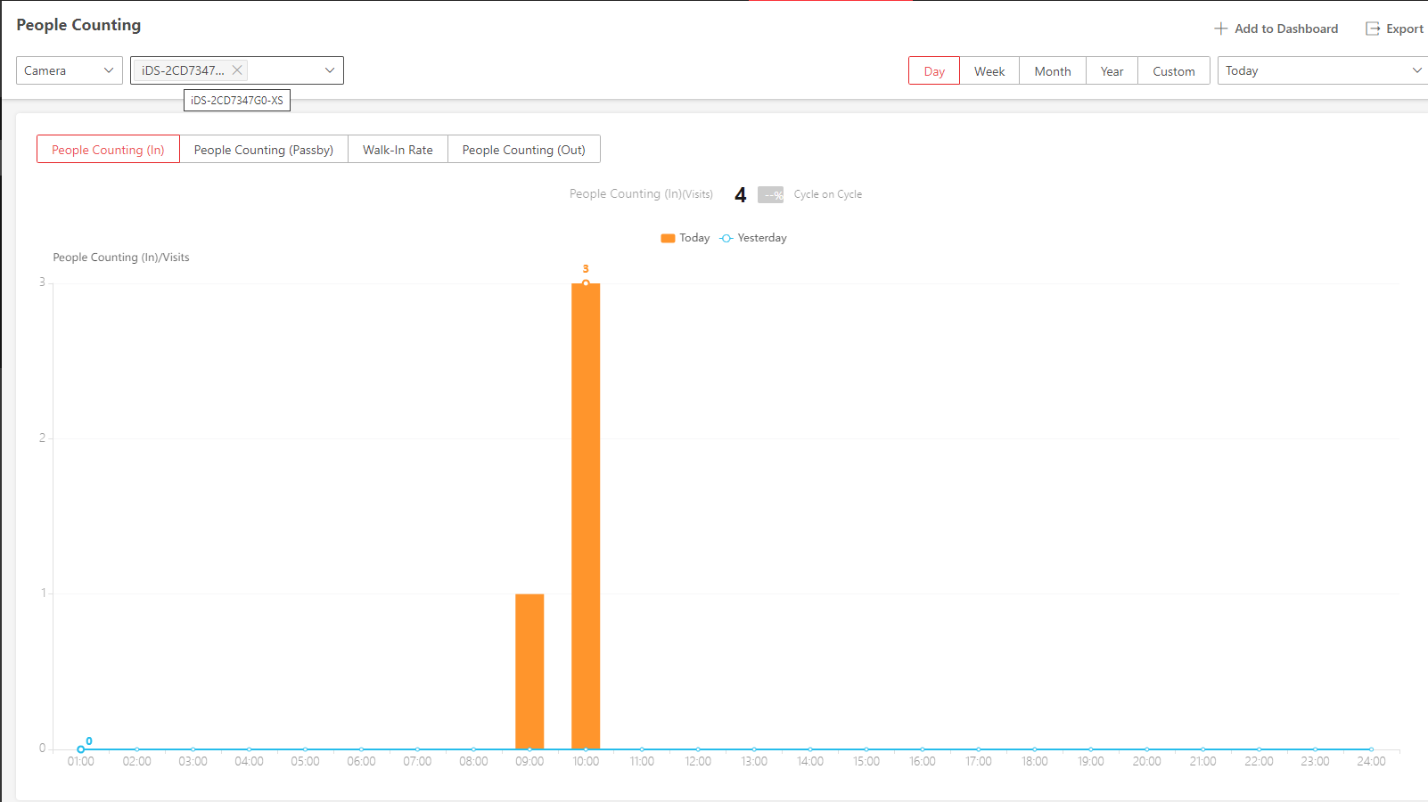This screenshot has width=1428, height=802.
Task: Expand the camera selection dropdown arrow
Action: coord(330,70)
